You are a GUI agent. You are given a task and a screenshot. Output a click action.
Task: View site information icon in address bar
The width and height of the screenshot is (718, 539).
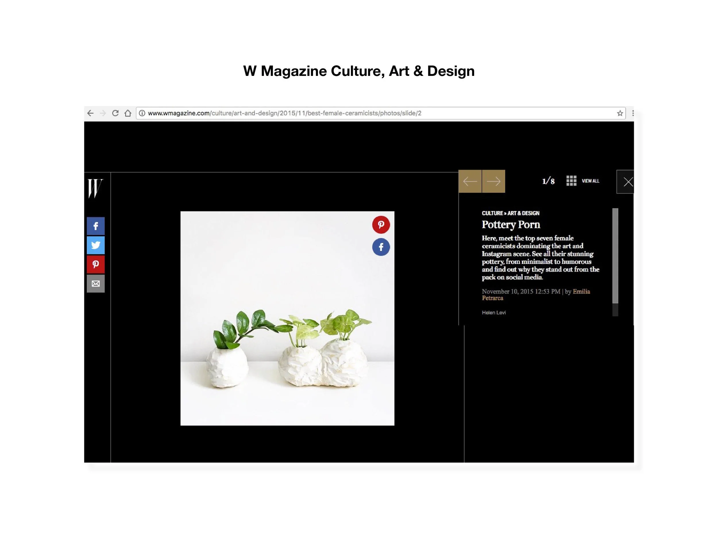[142, 113]
